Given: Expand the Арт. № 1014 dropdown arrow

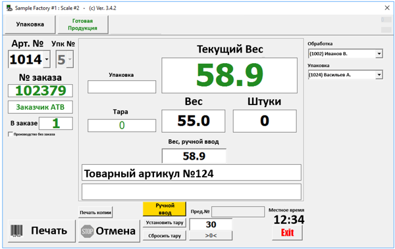Looking at the screenshot, I should click(x=47, y=59).
